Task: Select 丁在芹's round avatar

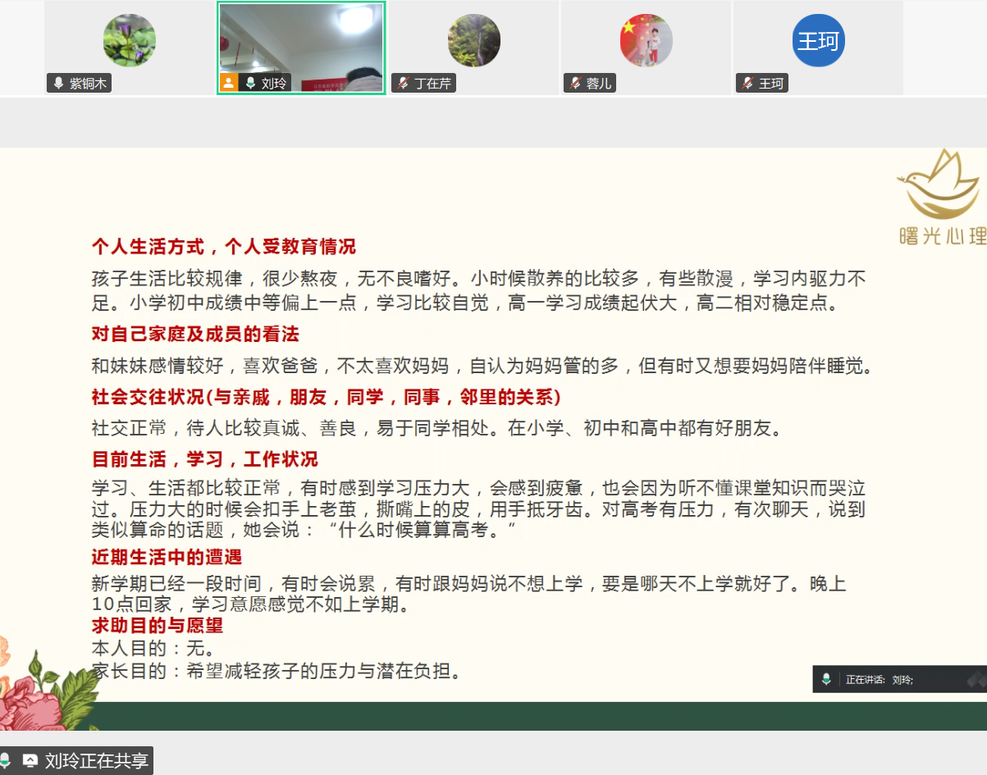Action: coord(473,40)
